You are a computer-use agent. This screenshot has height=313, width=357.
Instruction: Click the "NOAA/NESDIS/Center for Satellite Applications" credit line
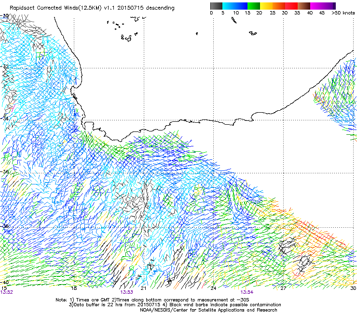point(208,310)
